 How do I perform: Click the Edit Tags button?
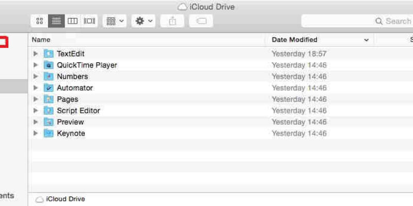point(201,21)
